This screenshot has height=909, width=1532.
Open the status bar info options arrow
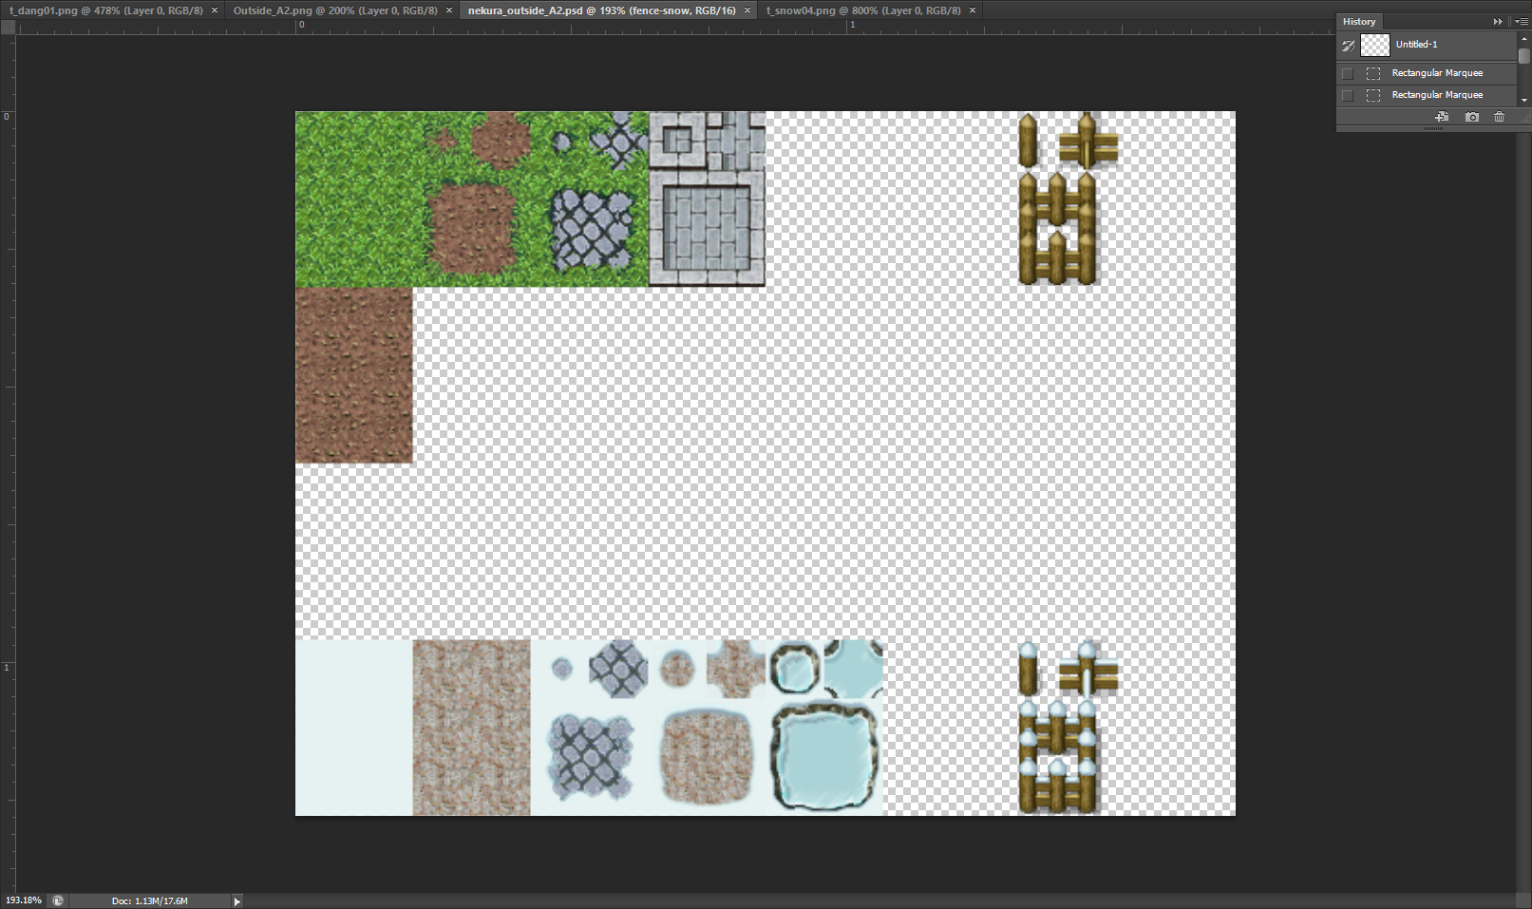(237, 900)
